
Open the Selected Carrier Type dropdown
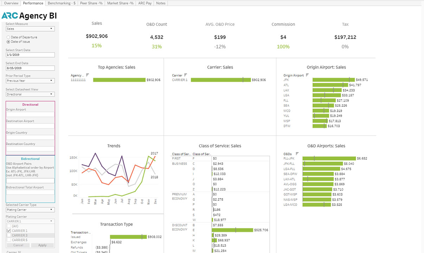[30, 210]
